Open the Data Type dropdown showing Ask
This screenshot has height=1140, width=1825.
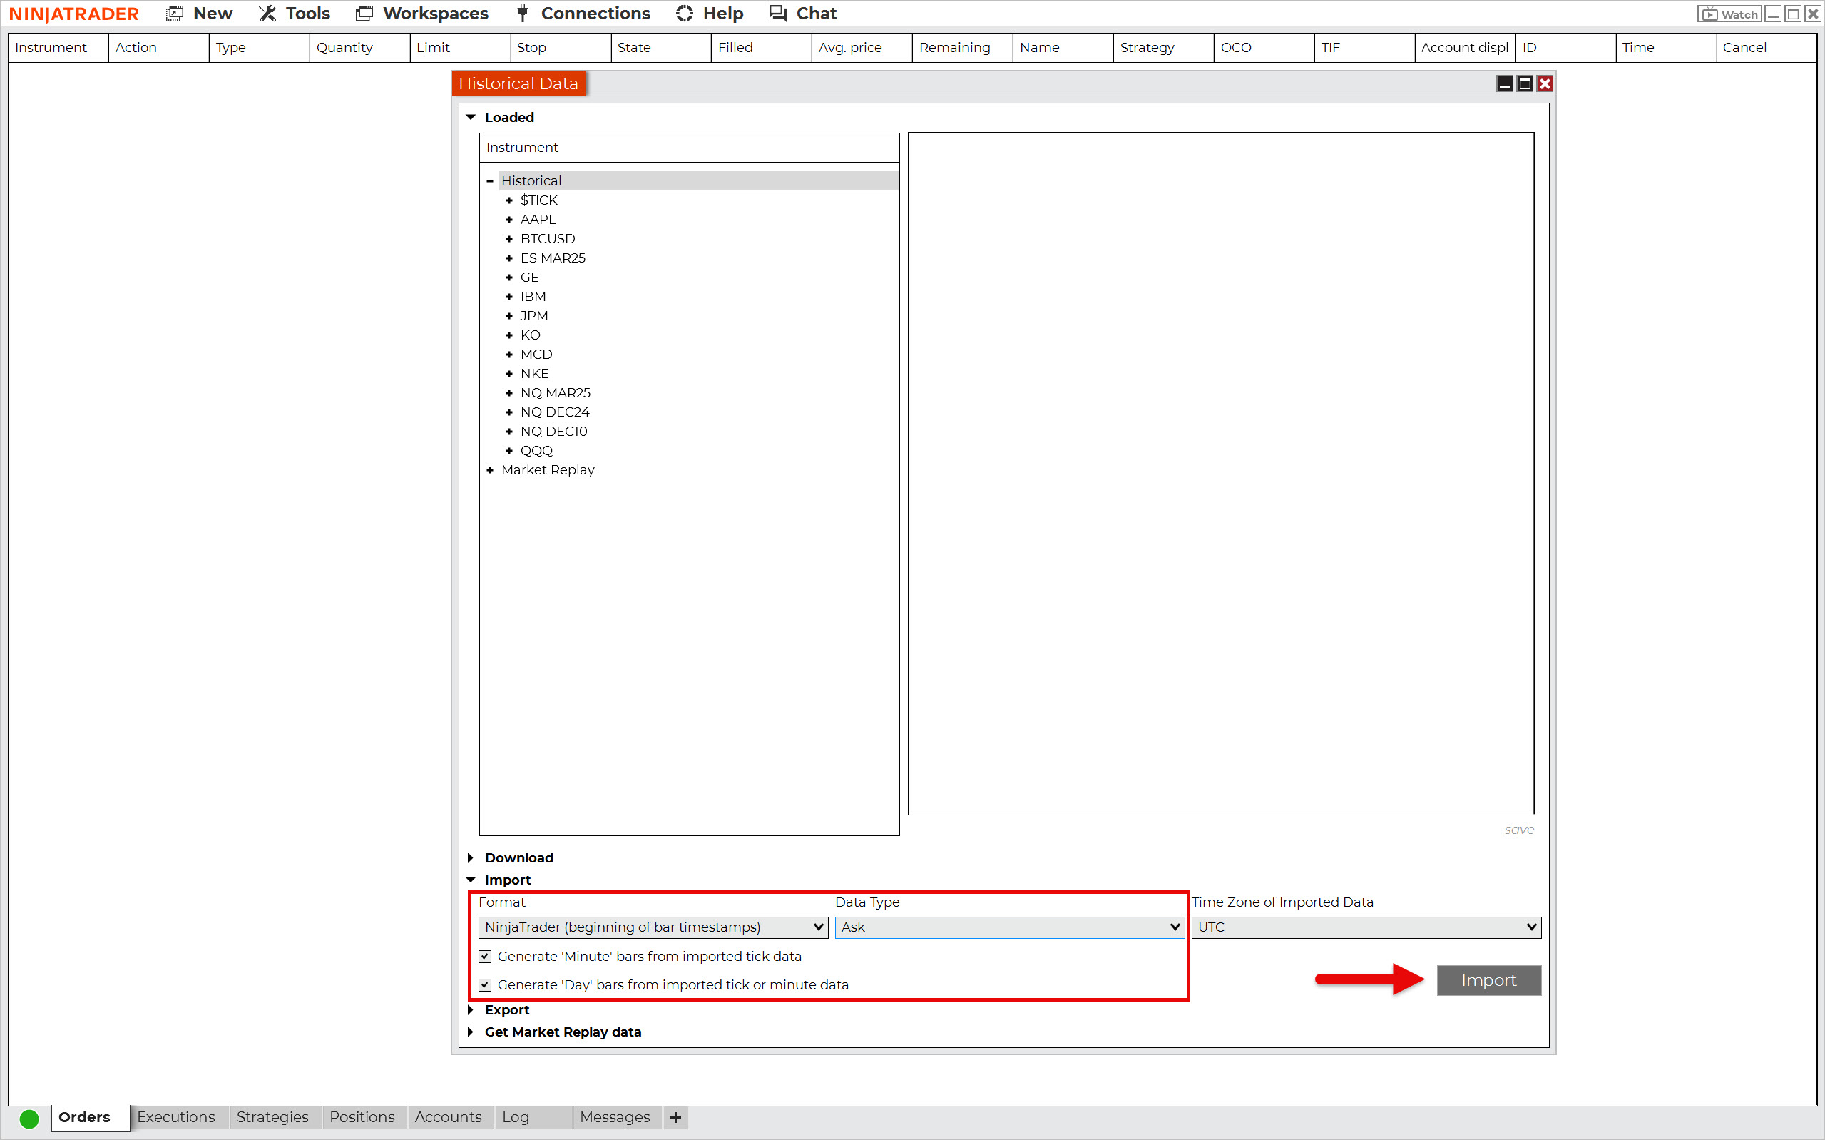click(1009, 927)
